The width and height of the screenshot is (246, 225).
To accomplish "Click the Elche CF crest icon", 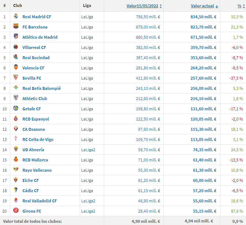I will click(16, 180).
